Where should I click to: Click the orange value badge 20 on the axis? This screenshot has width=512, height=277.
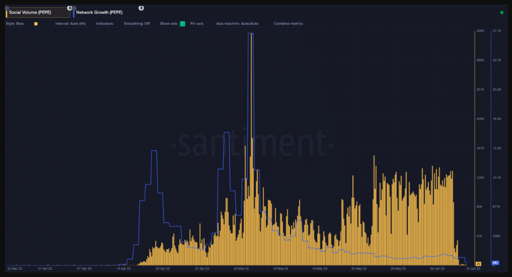479,264
